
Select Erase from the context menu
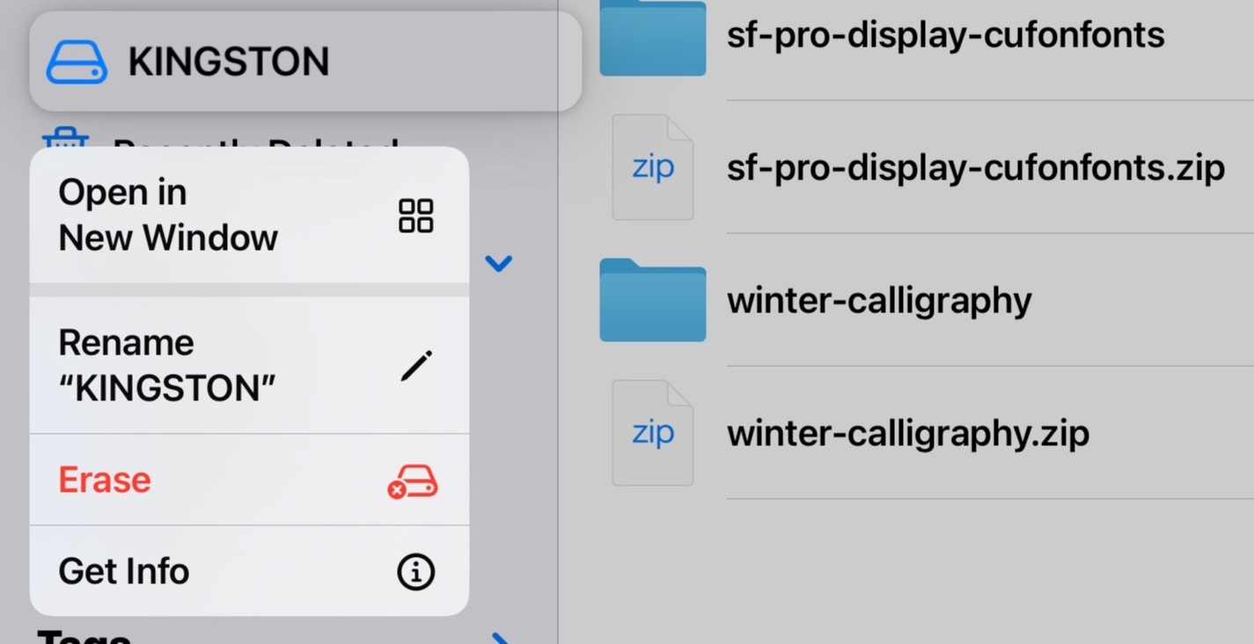click(x=249, y=479)
